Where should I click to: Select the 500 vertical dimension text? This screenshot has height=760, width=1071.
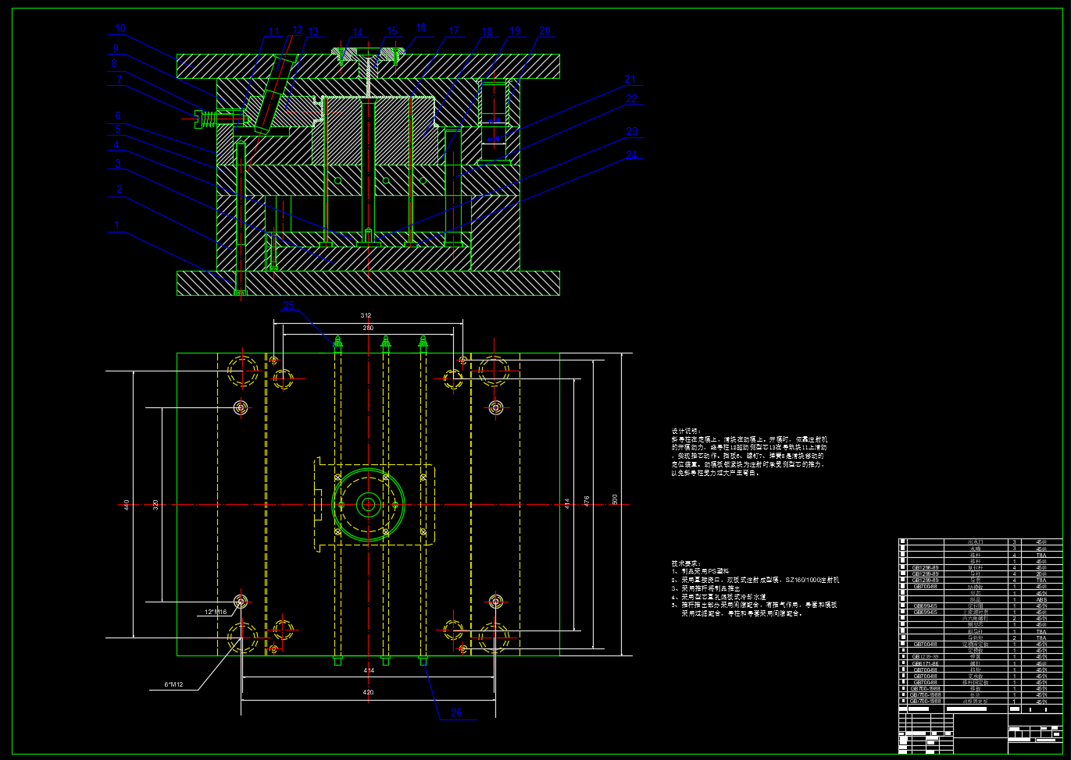615,499
